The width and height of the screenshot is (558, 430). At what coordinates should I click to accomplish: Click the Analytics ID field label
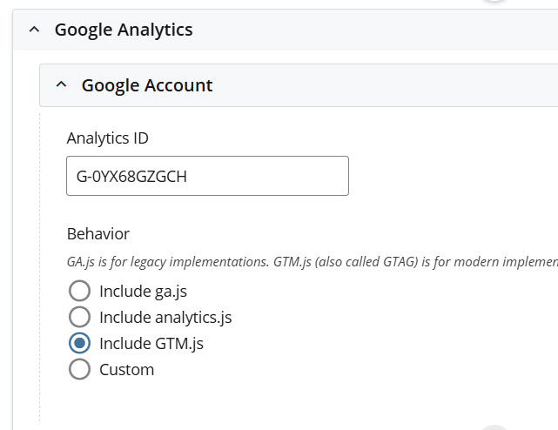(107, 138)
